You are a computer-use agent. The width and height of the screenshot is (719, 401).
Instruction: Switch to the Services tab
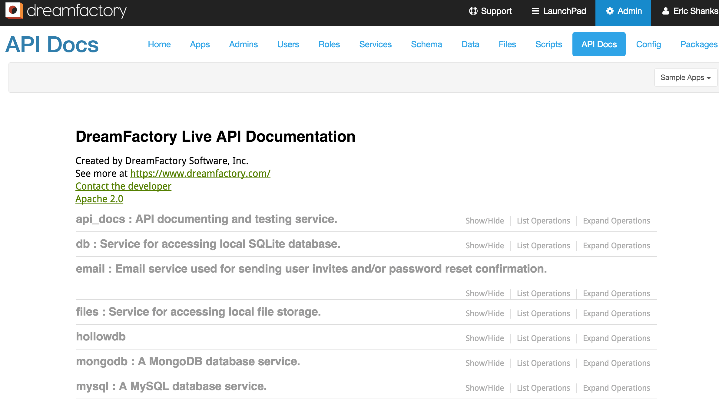pyautogui.click(x=375, y=44)
